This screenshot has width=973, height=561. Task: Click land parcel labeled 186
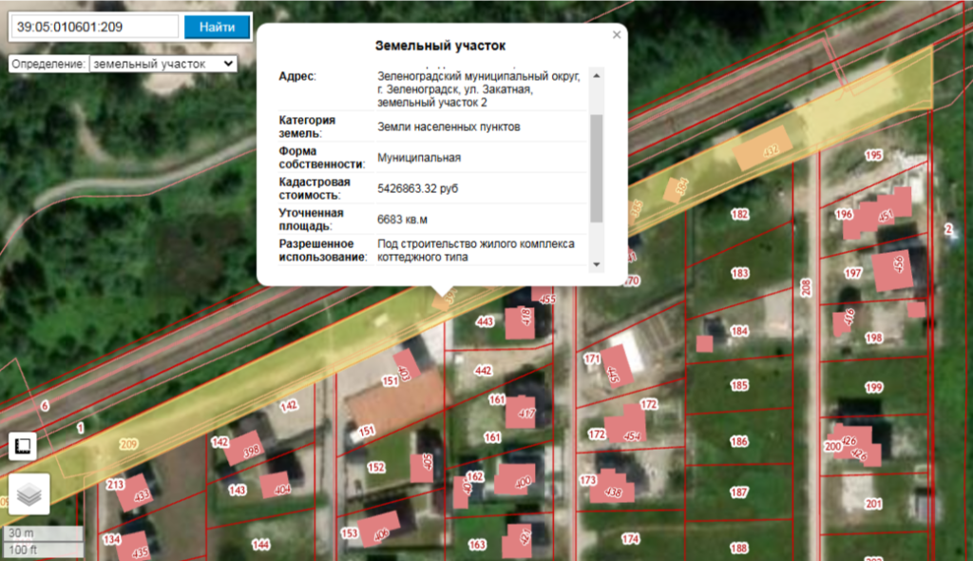(x=739, y=442)
